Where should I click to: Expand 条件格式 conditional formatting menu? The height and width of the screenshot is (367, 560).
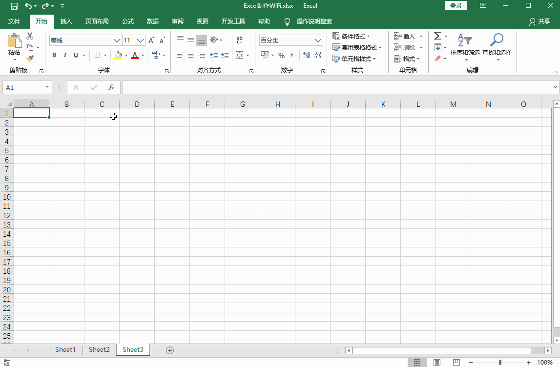click(351, 37)
